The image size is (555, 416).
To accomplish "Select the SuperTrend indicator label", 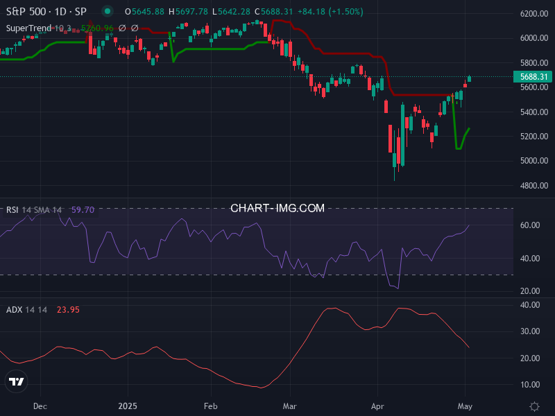I will click(x=28, y=28).
